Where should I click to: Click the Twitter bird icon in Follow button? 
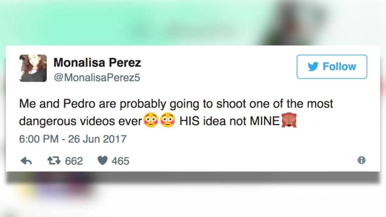pyautogui.click(x=313, y=67)
